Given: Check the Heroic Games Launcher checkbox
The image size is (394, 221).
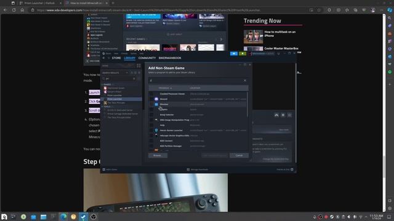Looking at the screenshot, I should [x=151, y=130].
